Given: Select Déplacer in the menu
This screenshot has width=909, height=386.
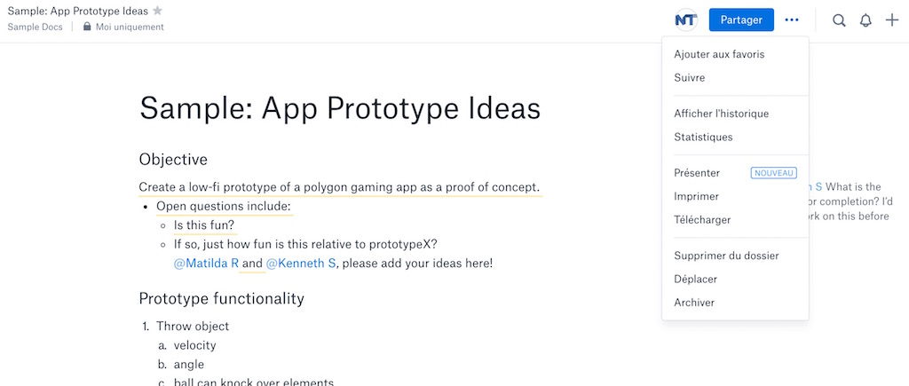Looking at the screenshot, I should pyautogui.click(x=695, y=279).
